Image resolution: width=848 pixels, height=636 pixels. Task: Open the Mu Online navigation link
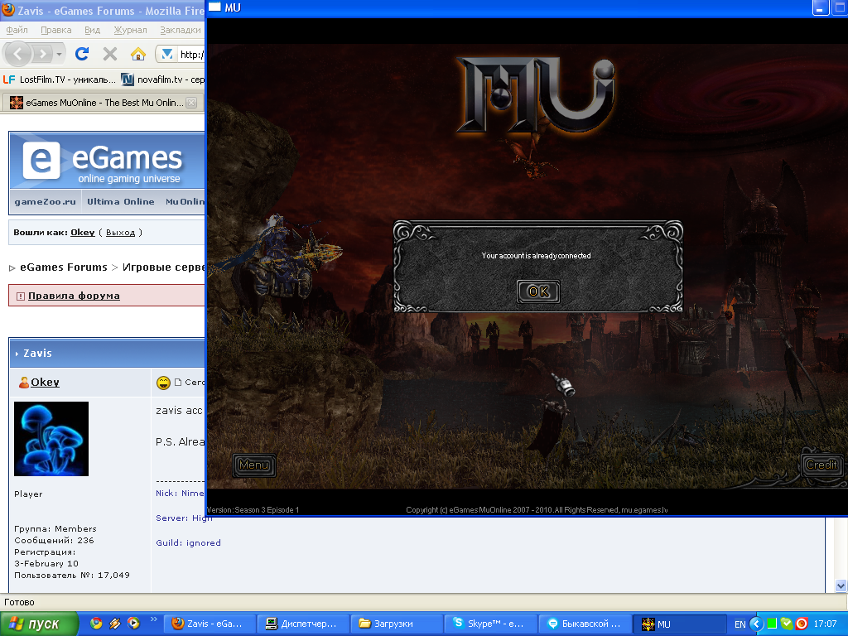(185, 202)
